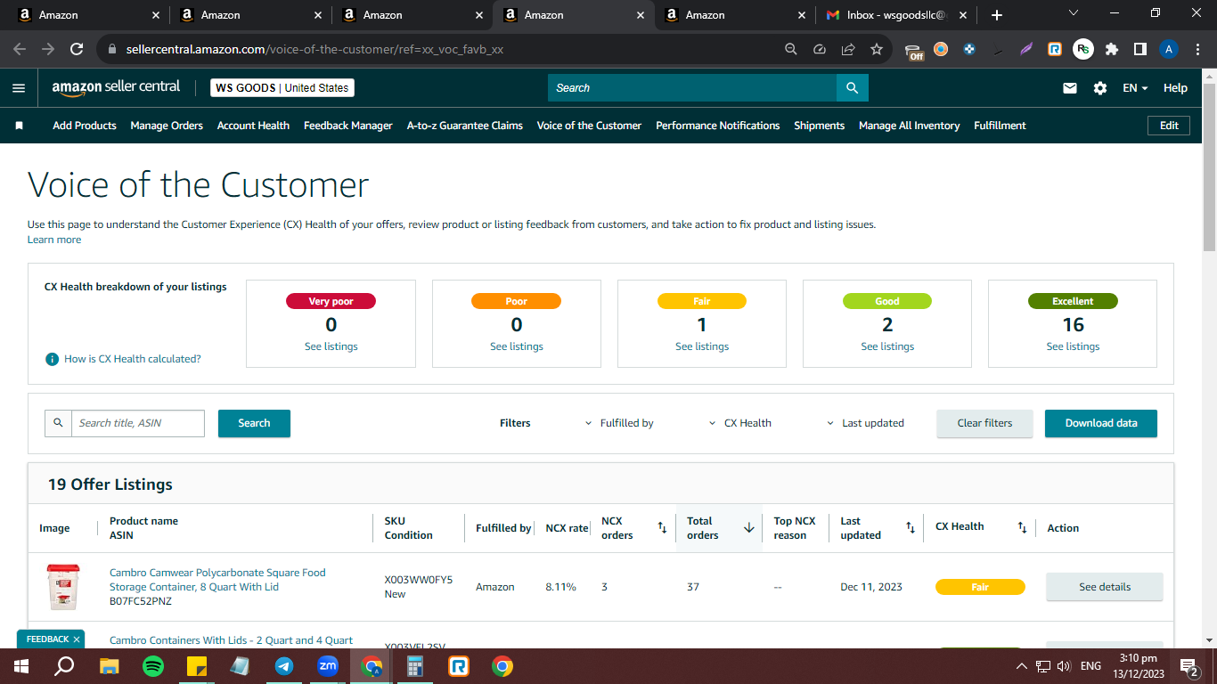Open How is CX Health calculated link

(133, 359)
